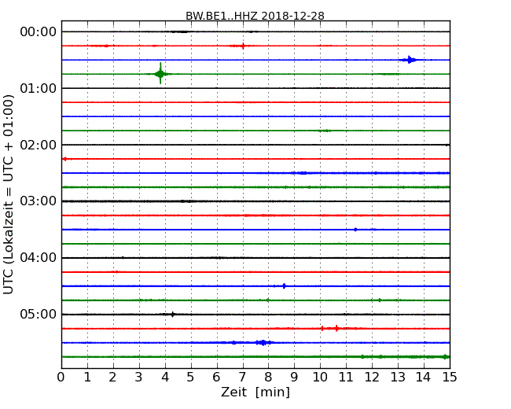Image resolution: width=511 pixels, height=409 pixels.
Task: Click the blue blip near minute 11 on the 03:30 trace
Action: tap(355, 230)
